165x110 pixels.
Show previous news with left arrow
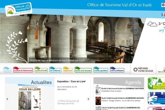pos(7,99)
